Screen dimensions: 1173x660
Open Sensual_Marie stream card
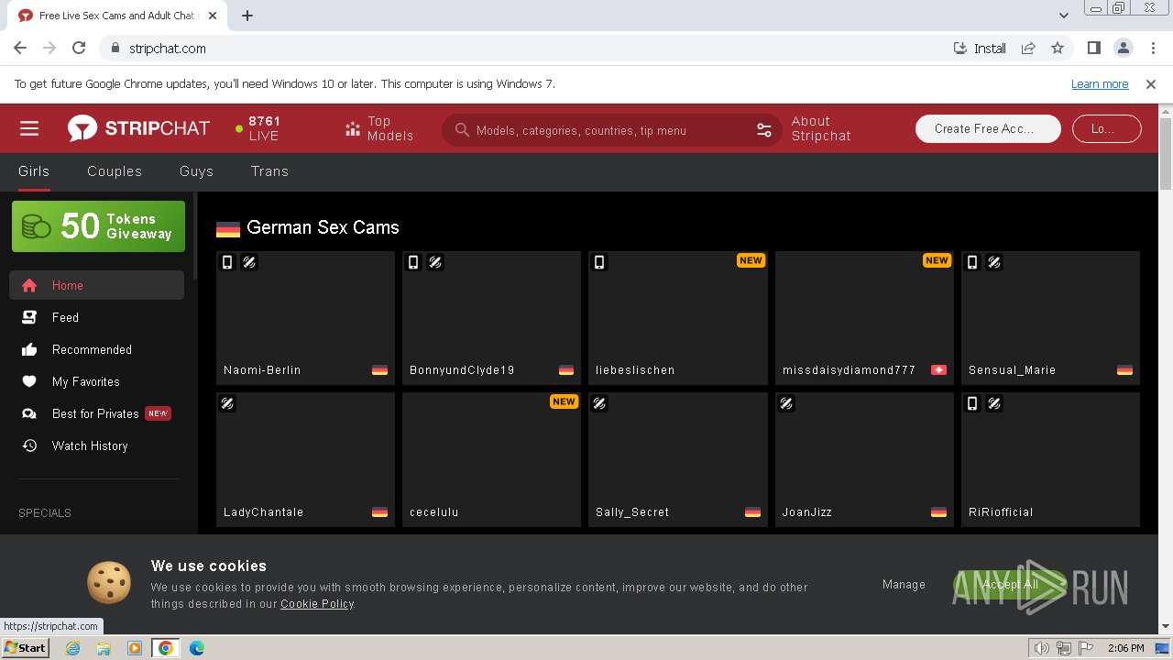click(1050, 317)
